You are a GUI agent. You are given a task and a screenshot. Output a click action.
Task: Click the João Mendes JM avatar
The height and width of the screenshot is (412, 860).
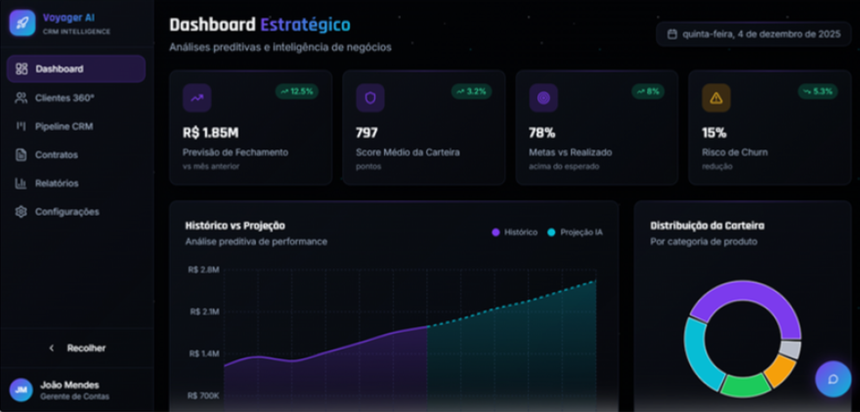click(x=21, y=390)
